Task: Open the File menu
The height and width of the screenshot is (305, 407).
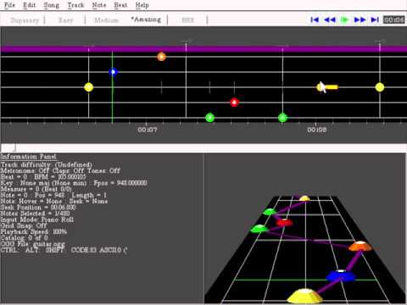Action: point(9,5)
